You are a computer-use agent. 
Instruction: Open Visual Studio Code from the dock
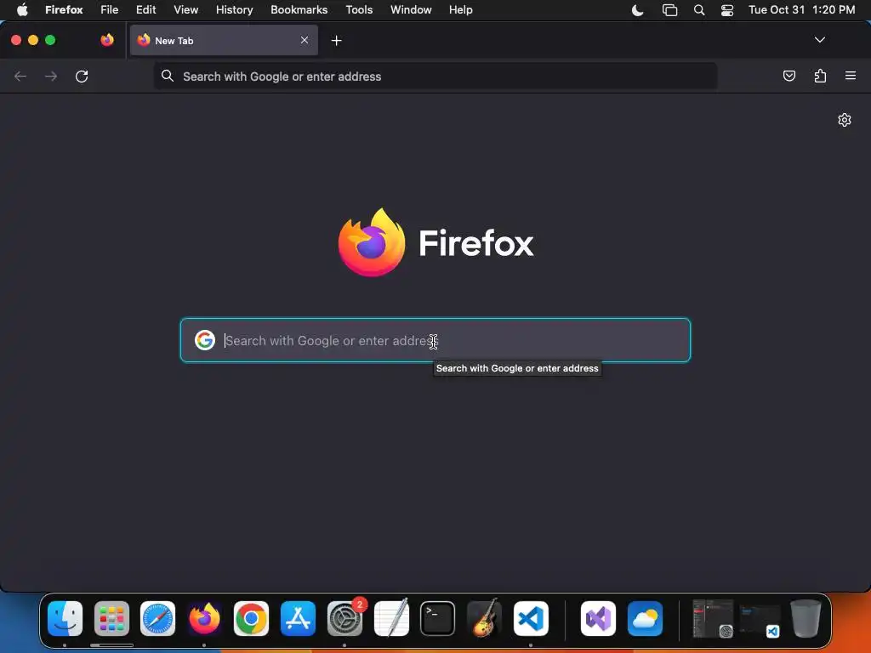[531, 618]
